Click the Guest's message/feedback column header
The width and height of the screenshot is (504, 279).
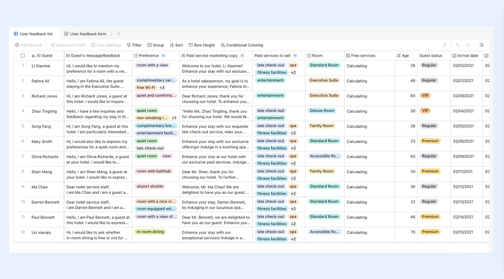pyautogui.click(x=98, y=56)
